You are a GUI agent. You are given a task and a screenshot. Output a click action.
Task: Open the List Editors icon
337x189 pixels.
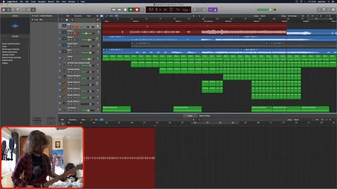319,10
